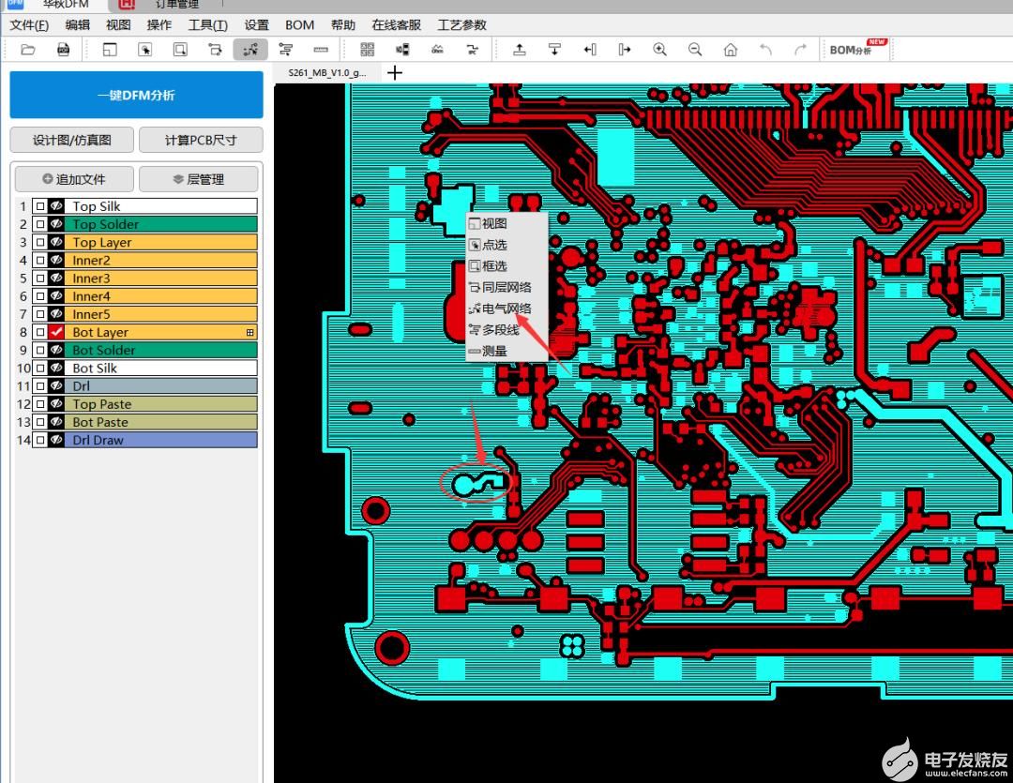Click the home view icon
Viewport: 1013px width, 783px height.
click(x=731, y=50)
